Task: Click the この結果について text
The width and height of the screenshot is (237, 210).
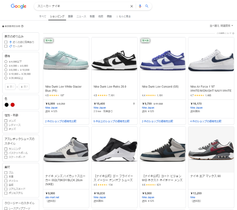Action: pyautogui.click(x=224, y=33)
